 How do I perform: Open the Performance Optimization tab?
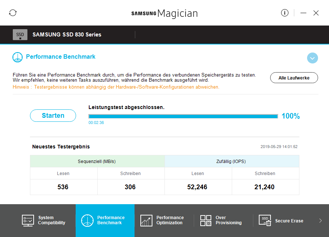point(164,221)
